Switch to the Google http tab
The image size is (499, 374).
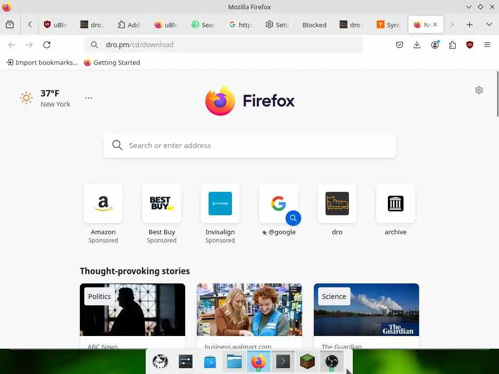(x=241, y=24)
